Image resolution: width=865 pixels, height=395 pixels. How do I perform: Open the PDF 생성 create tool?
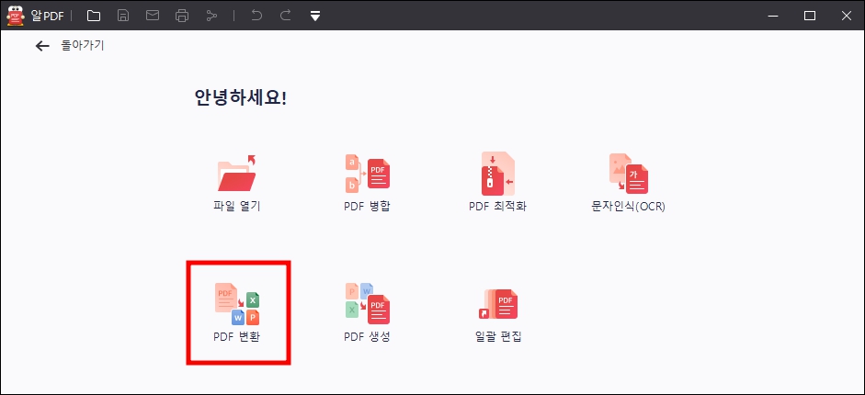367,312
